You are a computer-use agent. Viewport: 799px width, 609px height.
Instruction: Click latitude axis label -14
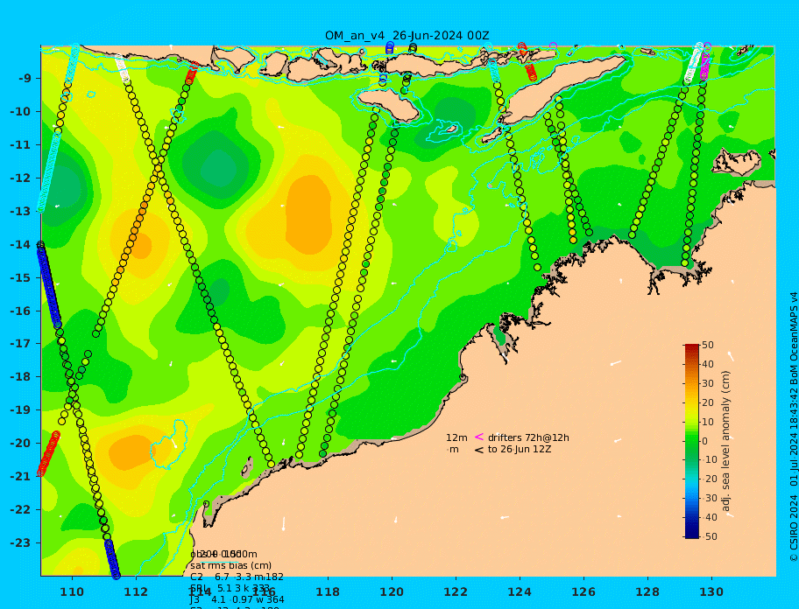click(x=20, y=245)
